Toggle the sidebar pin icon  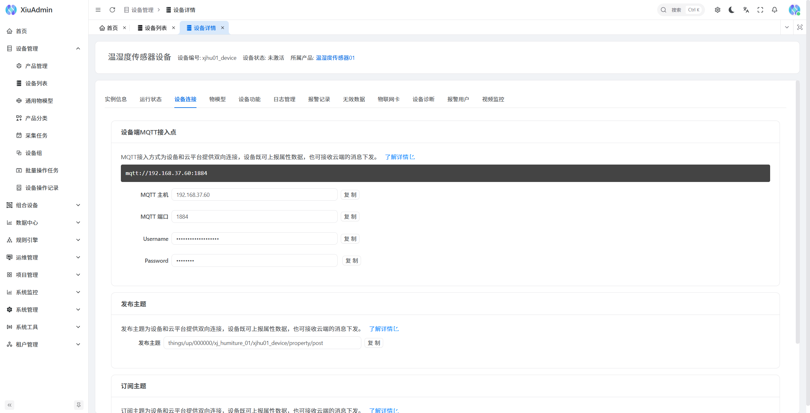click(78, 405)
